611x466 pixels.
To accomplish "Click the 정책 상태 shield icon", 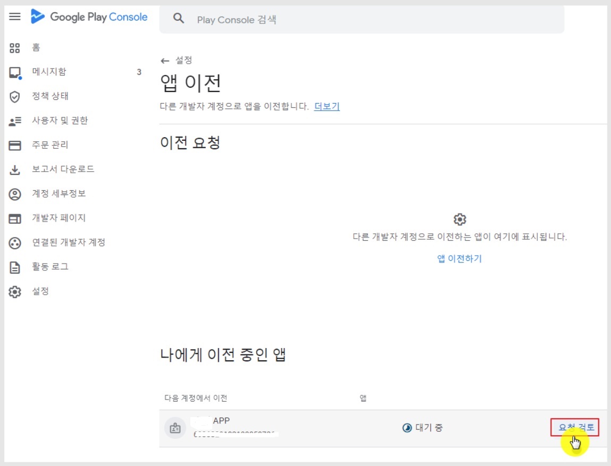I will (15, 97).
